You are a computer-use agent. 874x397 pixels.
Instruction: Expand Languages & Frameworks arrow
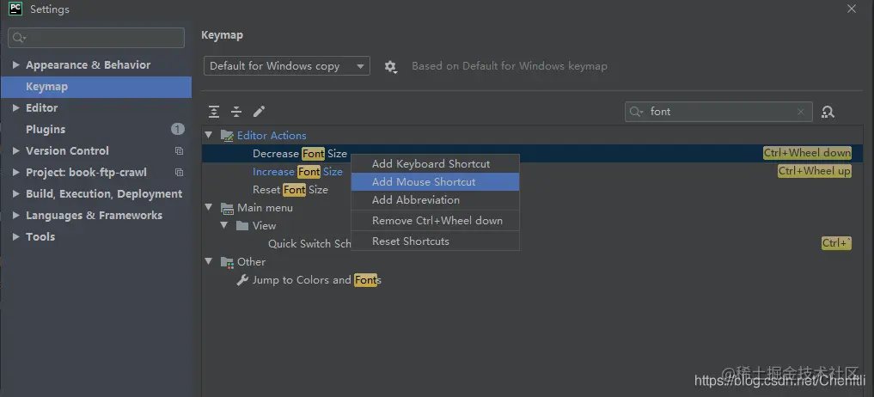pos(15,216)
